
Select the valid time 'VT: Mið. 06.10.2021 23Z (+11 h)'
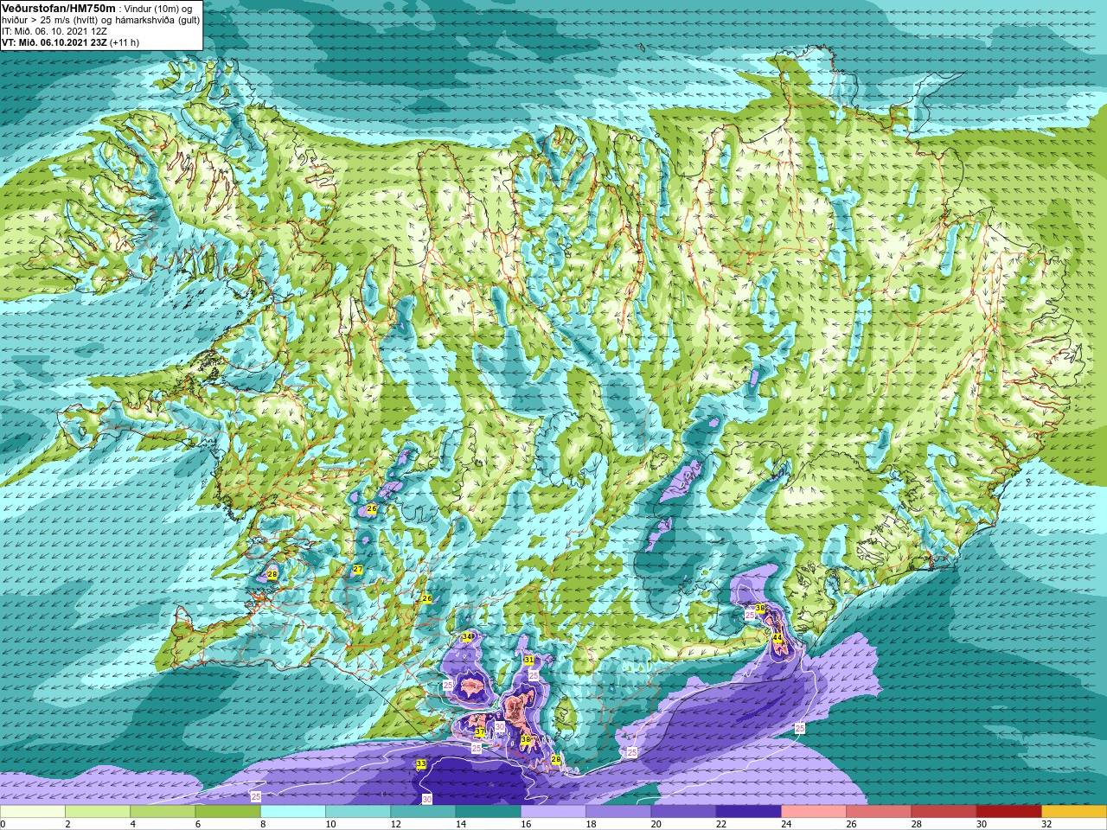click(x=70, y=41)
